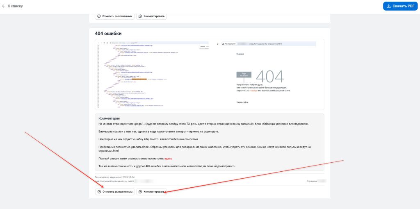The image size is (420, 209).
Task: Select the 404 ошибки heading
Action: click(108, 34)
